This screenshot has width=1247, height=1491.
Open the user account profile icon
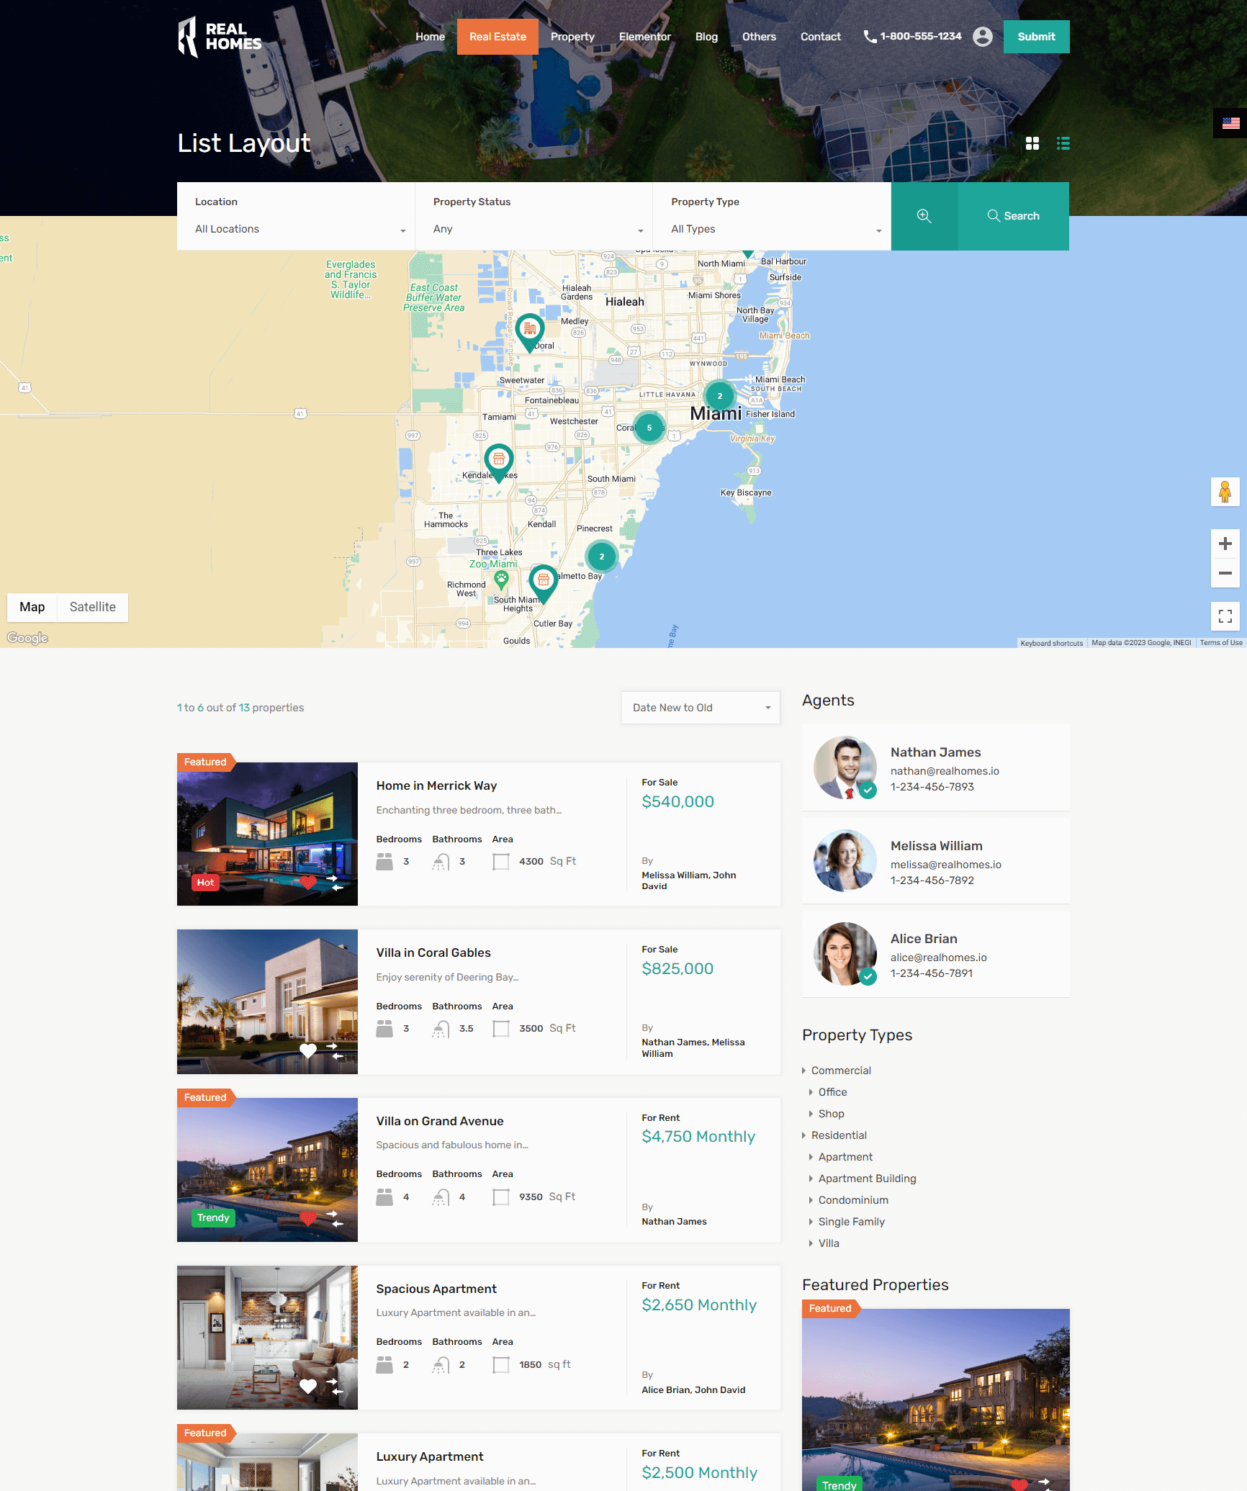click(x=982, y=37)
